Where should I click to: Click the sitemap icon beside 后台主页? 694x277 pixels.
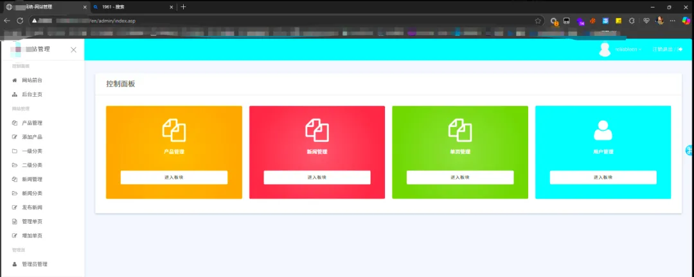pos(15,94)
